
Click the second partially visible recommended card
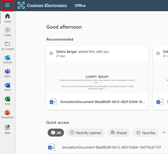161,78
